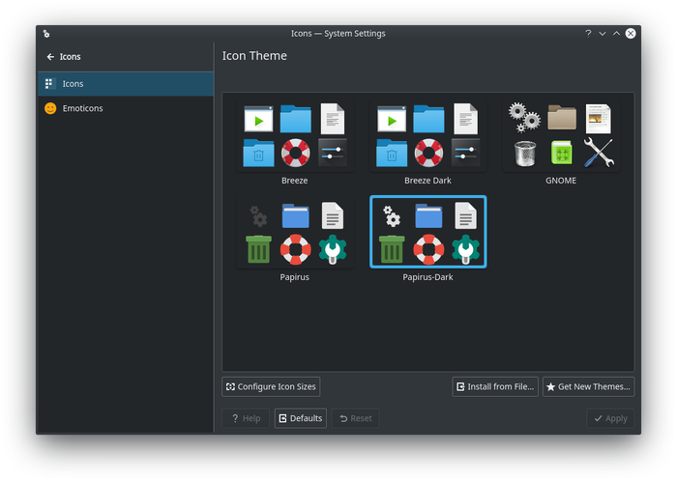Screen dimensions: 677x481
Task: Click Install from File button
Action: coord(494,386)
